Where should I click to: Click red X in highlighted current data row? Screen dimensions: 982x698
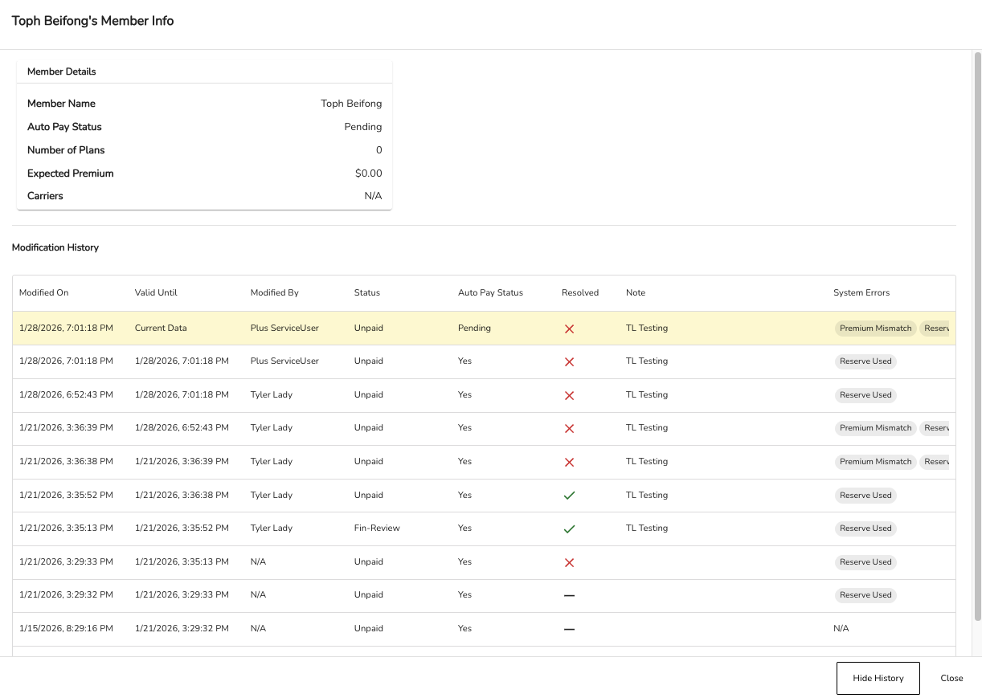[x=569, y=329]
